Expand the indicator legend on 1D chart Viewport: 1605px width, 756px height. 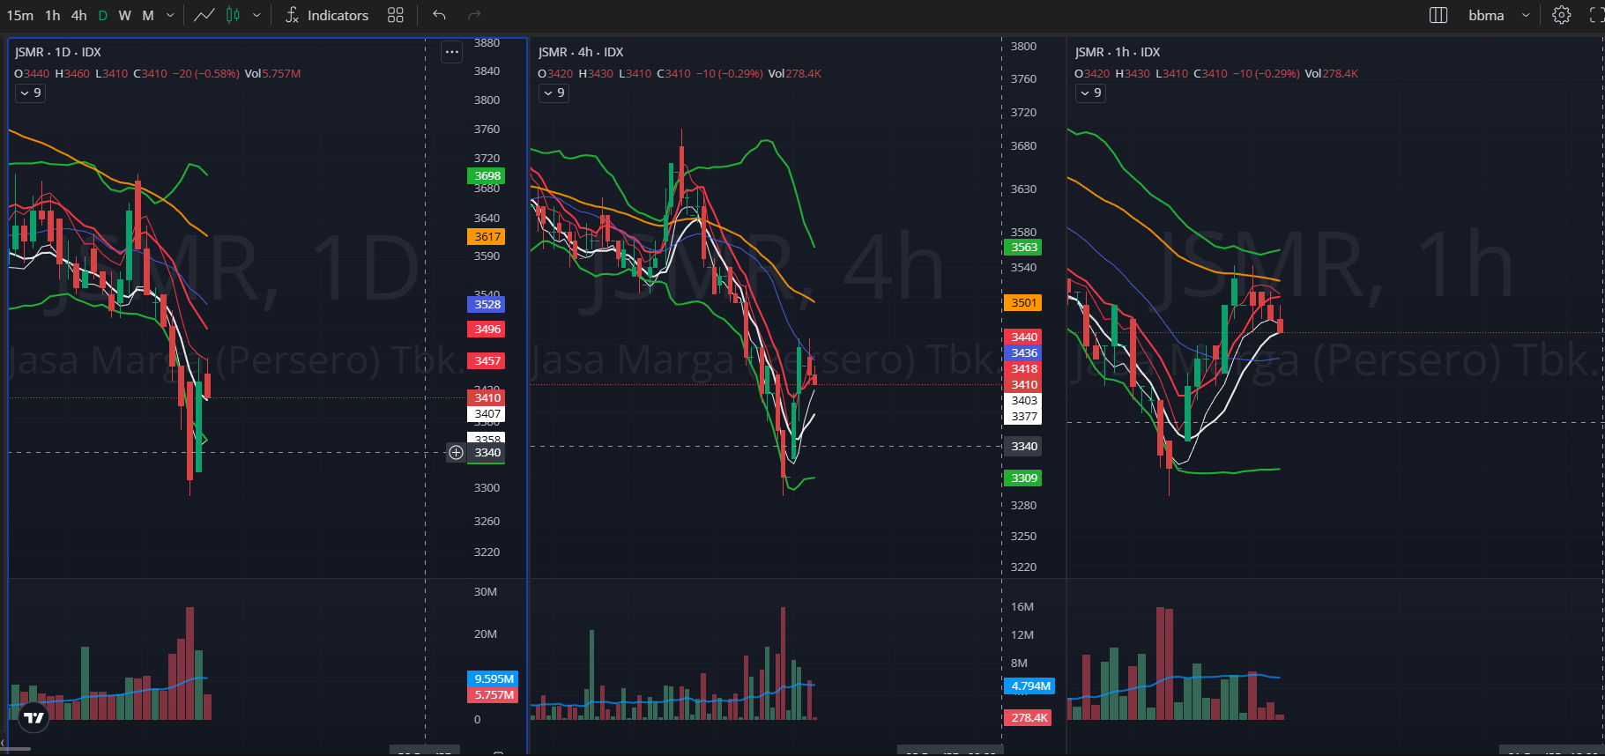pyautogui.click(x=31, y=93)
